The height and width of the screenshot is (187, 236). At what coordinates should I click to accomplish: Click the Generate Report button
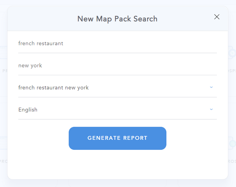[117, 138]
